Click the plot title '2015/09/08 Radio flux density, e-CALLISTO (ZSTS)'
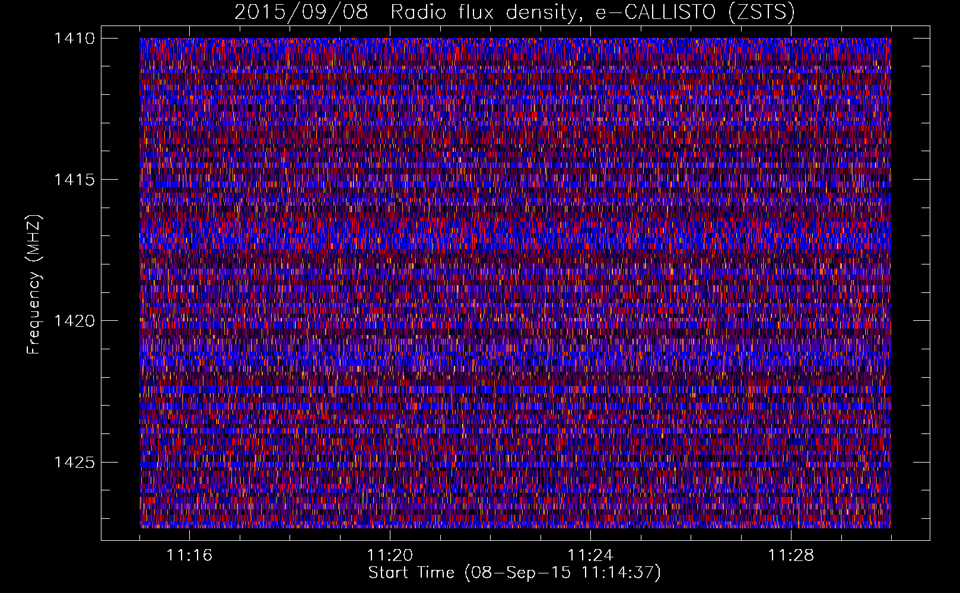This screenshot has width=960, height=593. [514, 12]
